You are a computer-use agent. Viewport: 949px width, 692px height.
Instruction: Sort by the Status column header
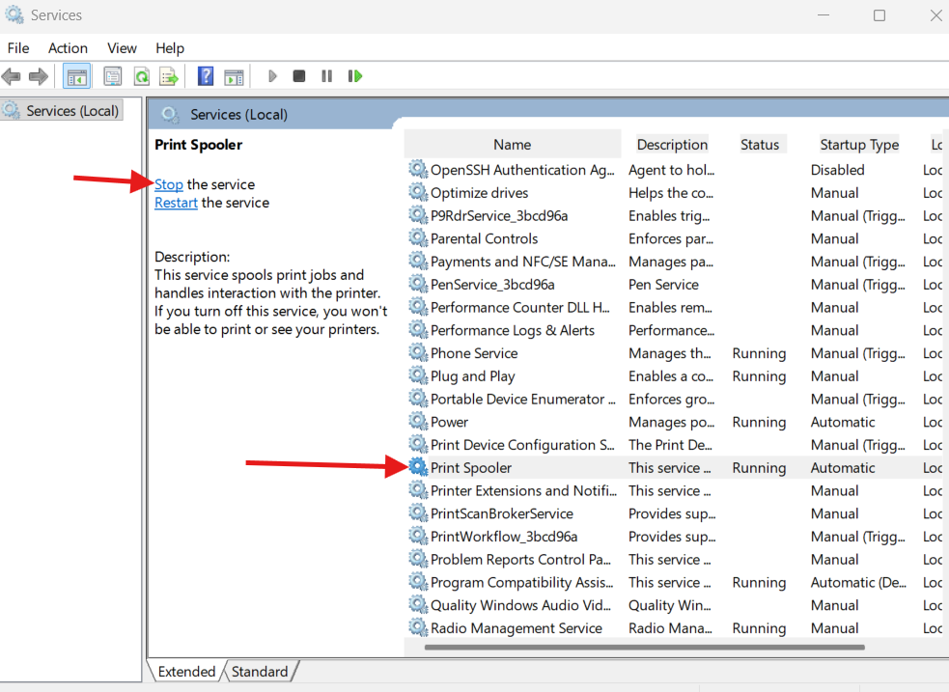pos(759,145)
